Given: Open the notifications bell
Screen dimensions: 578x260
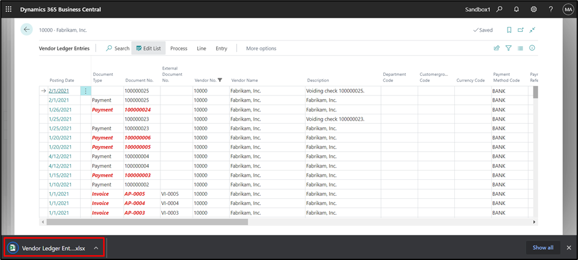Looking at the screenshot, I should coord(516,9).
